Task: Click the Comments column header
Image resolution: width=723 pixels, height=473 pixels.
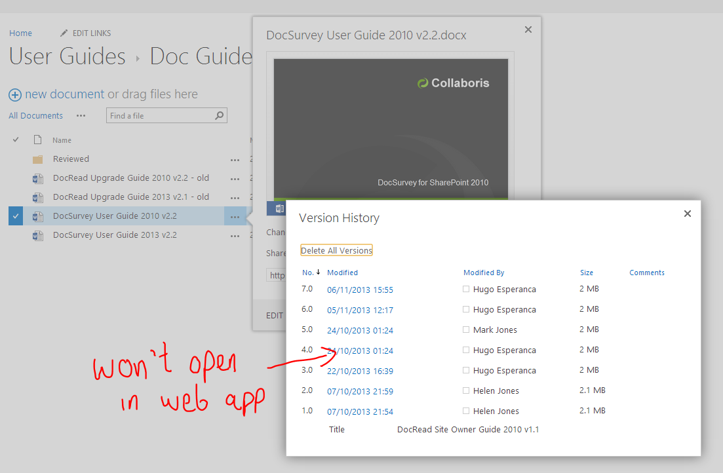Action: (x=647, y=273)
